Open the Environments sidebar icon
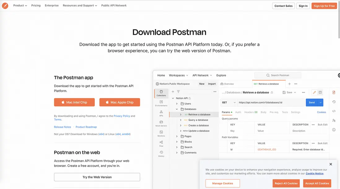This screenshot has height=189, width=340. [x=161, y=103]
